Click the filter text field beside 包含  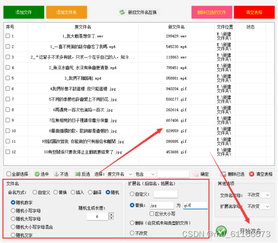click(173, 174)
